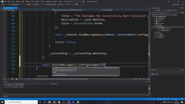The width and height of the screenshot is (185, 104).
Task: Open the DiscordBotTutorial project navigation dropdown
Action: (x=27, y=10)
